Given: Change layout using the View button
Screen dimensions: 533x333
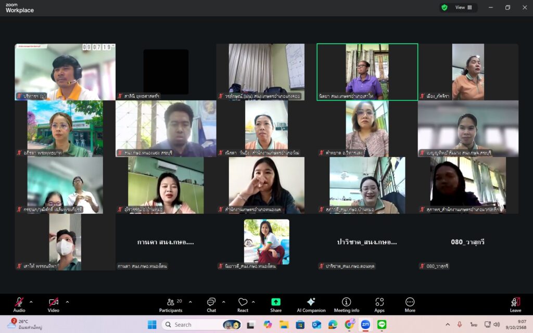Looking at the screenshot, I should point(463,7).
